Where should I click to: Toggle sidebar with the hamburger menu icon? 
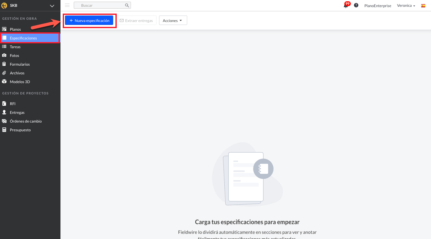(67, 5)
